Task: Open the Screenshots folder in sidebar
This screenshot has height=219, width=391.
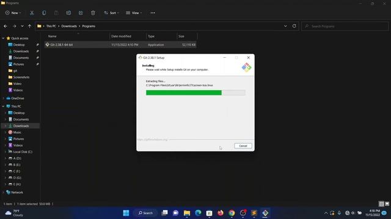Action: tap(21, 77)
